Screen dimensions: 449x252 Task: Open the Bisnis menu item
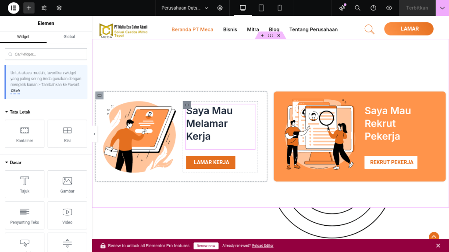tap(230, 29)
